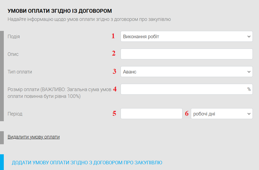Click the "Опис" field label
259x170 pixels.
(x=13, y=54)
